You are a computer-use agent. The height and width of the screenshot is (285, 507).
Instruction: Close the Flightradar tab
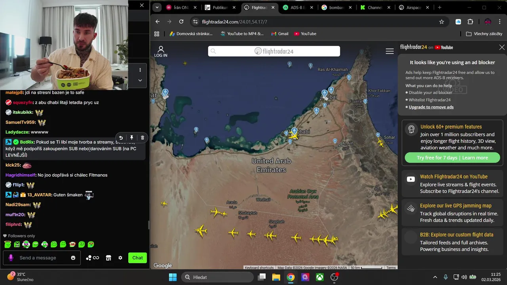tap(273, 8)
